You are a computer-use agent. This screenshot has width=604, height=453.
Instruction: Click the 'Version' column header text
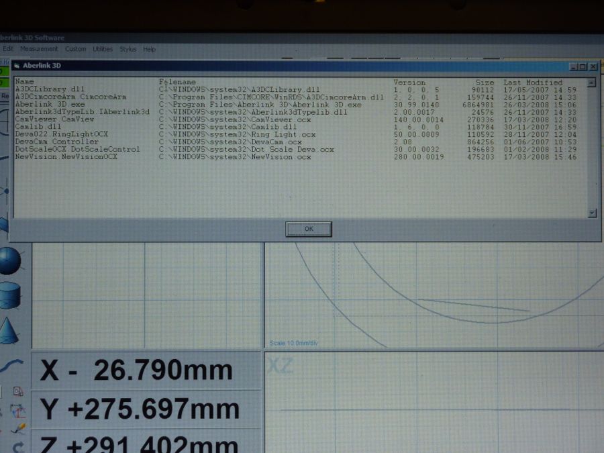point(409,83)
